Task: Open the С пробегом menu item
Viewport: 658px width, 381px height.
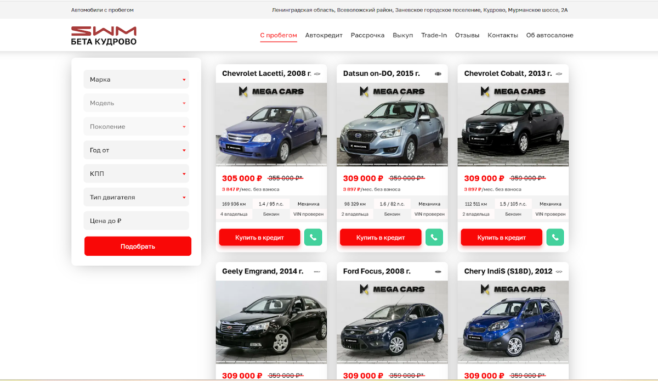Action: tap(279, 35)
